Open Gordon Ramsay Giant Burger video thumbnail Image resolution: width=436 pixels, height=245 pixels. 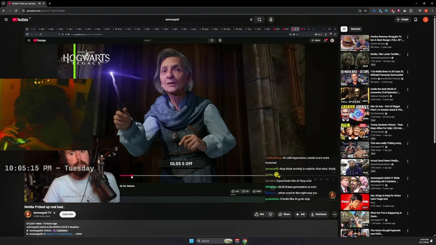pos(355,43)
